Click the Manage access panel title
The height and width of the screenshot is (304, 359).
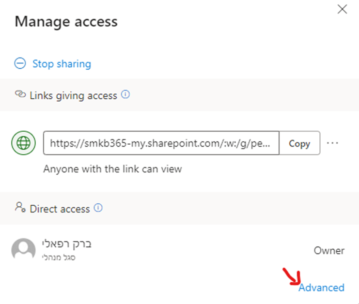[x=66, y=21]
